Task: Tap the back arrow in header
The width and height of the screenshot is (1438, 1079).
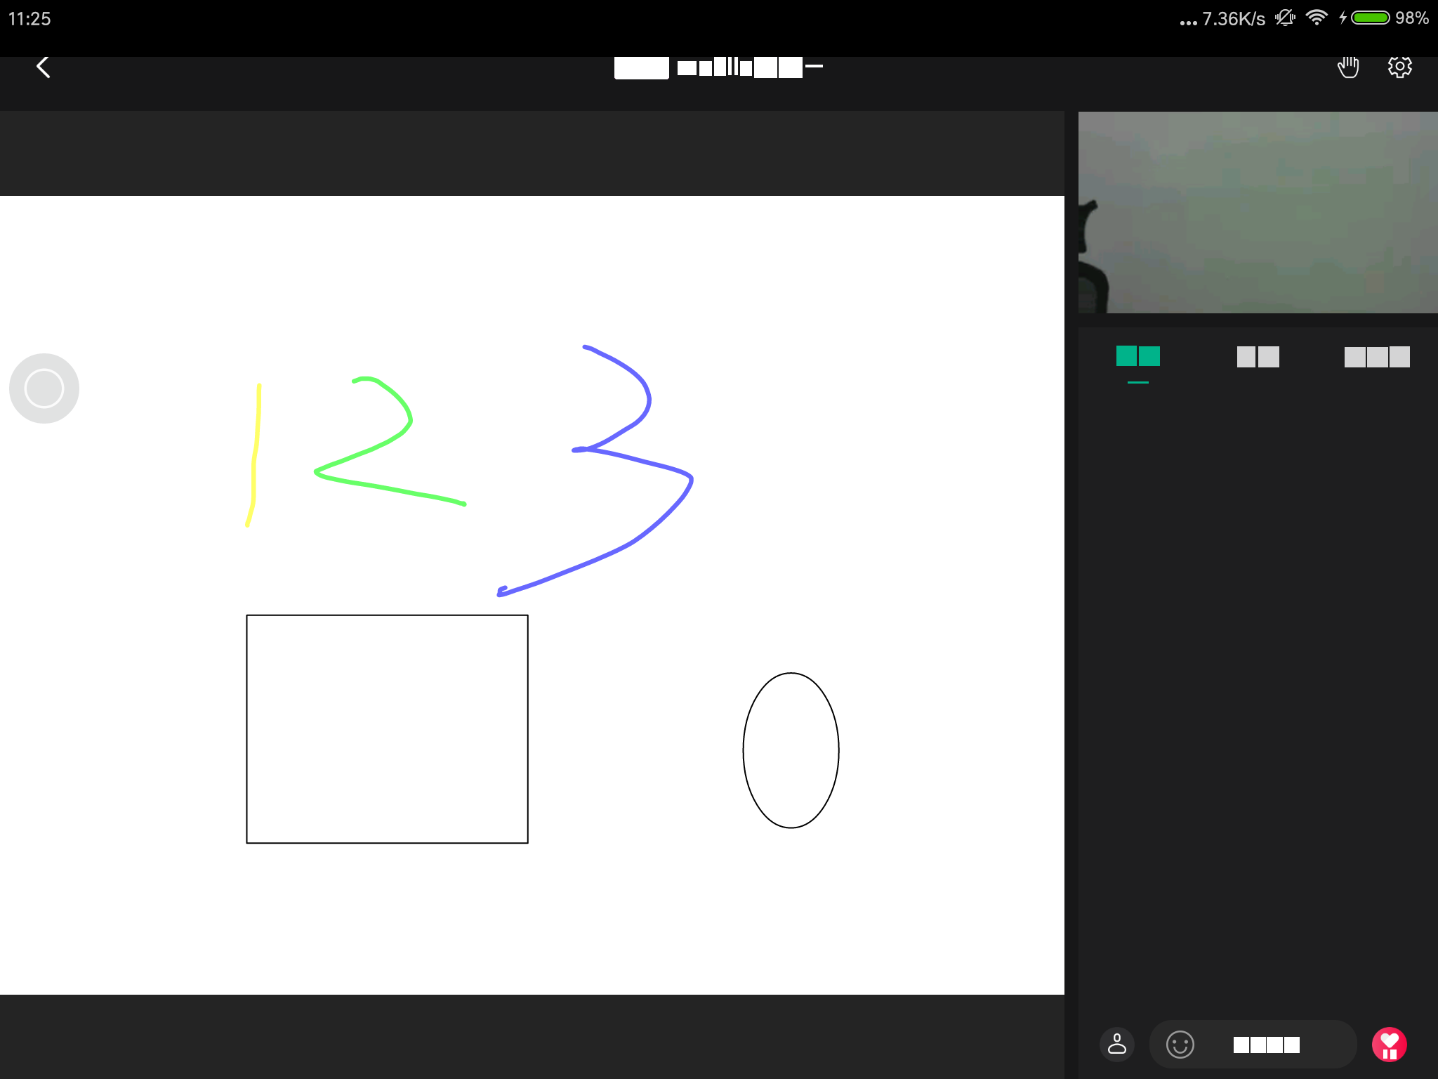Action: [44, 67]
